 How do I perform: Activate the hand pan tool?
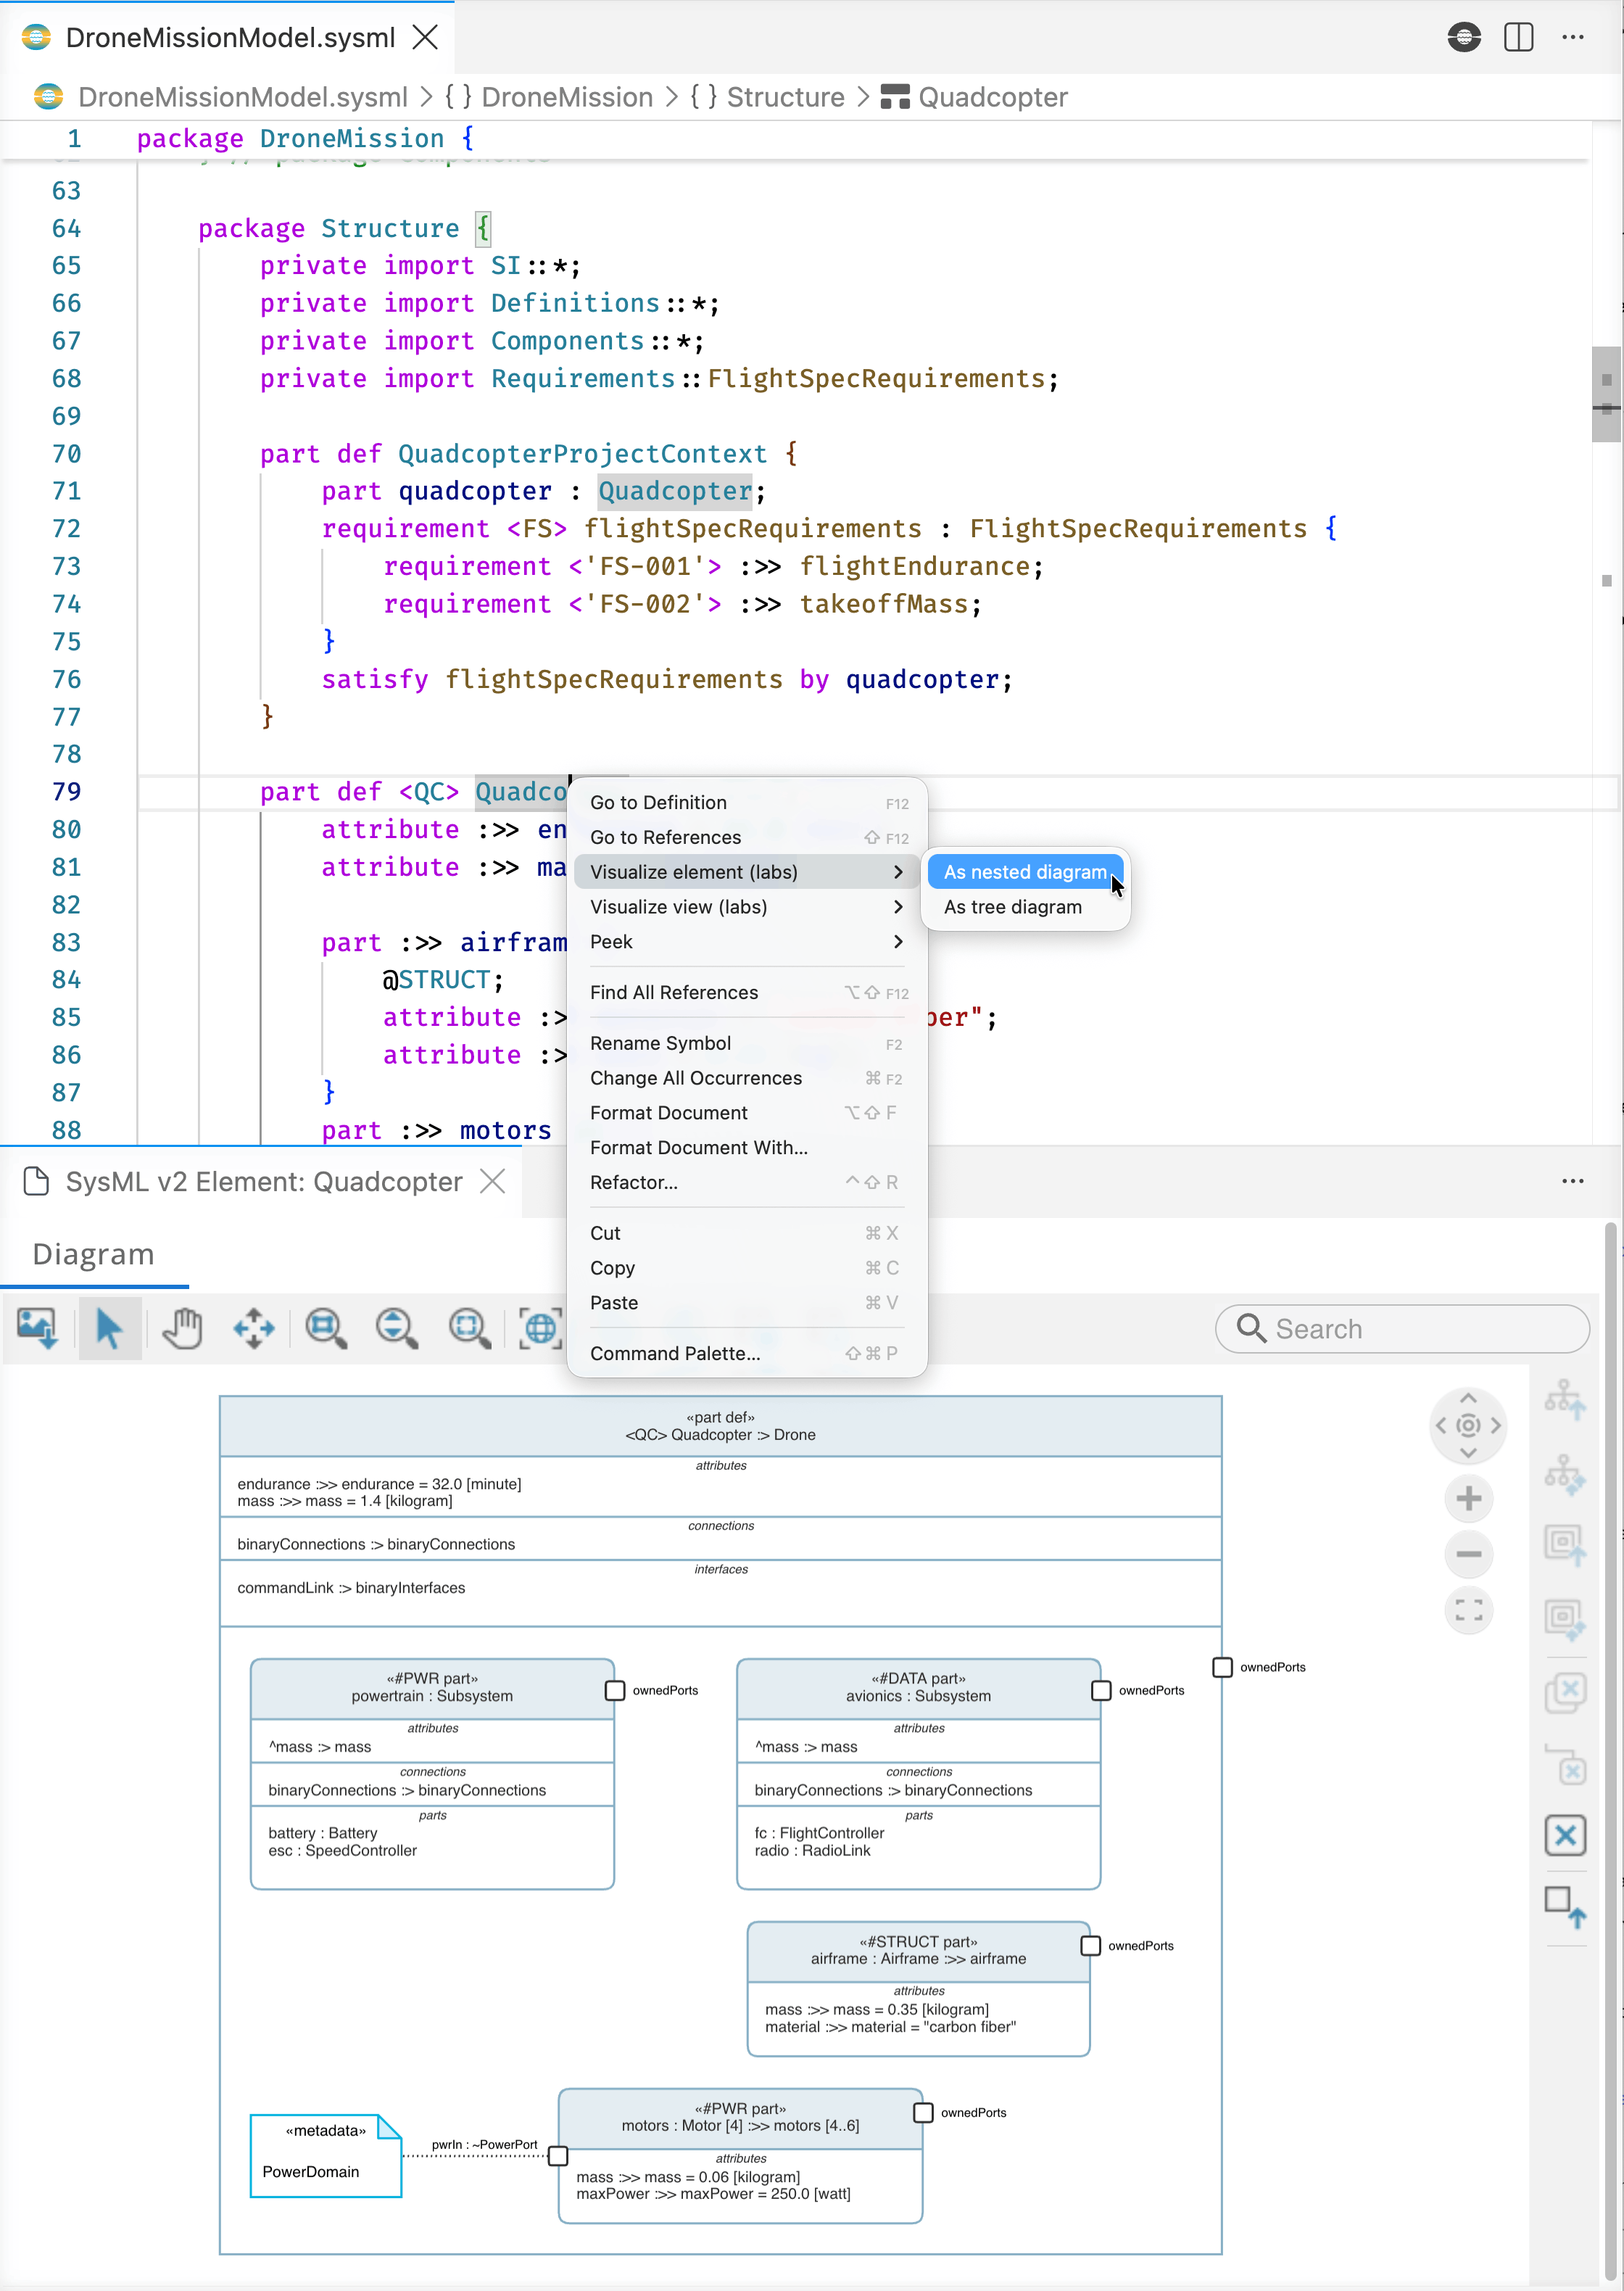coord(182,1328)
